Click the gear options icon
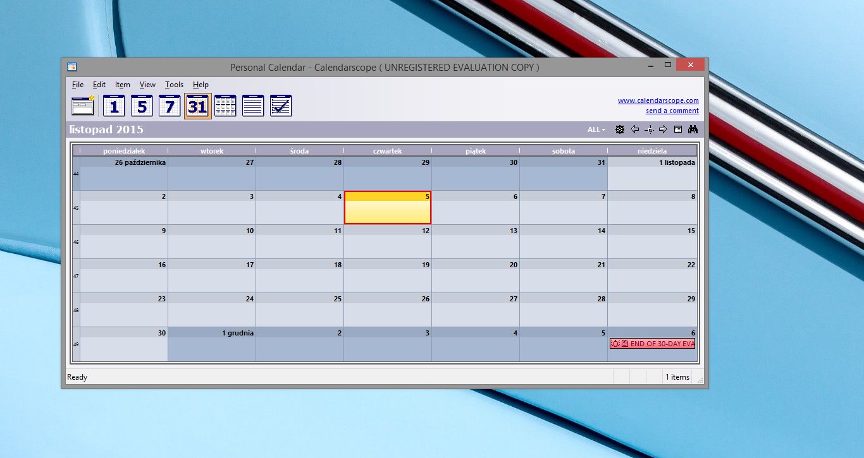Screen dimensions: 864x458 point(620,130)
